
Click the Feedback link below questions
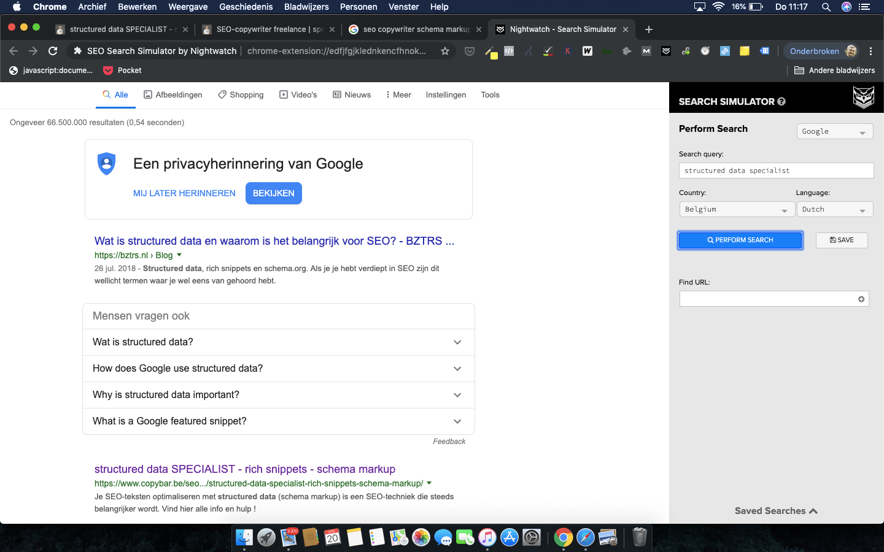point(449,442)
